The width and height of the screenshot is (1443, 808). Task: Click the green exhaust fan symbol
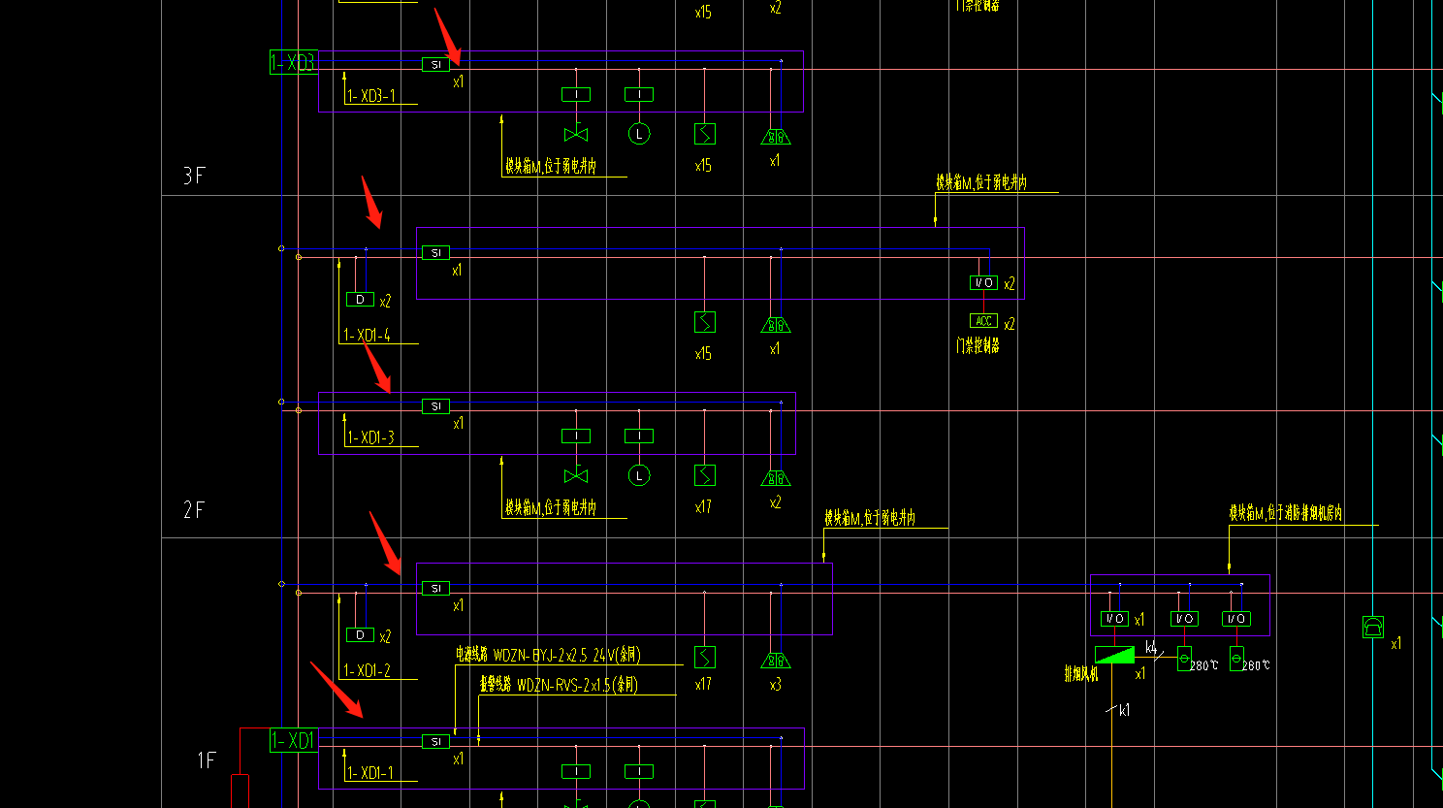[1114, 655]
